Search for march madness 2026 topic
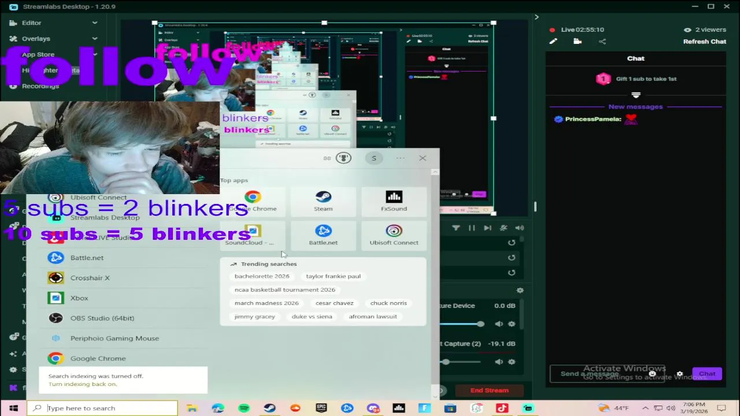The width and height of the screenshot is (740, 416). coord(267,303)
